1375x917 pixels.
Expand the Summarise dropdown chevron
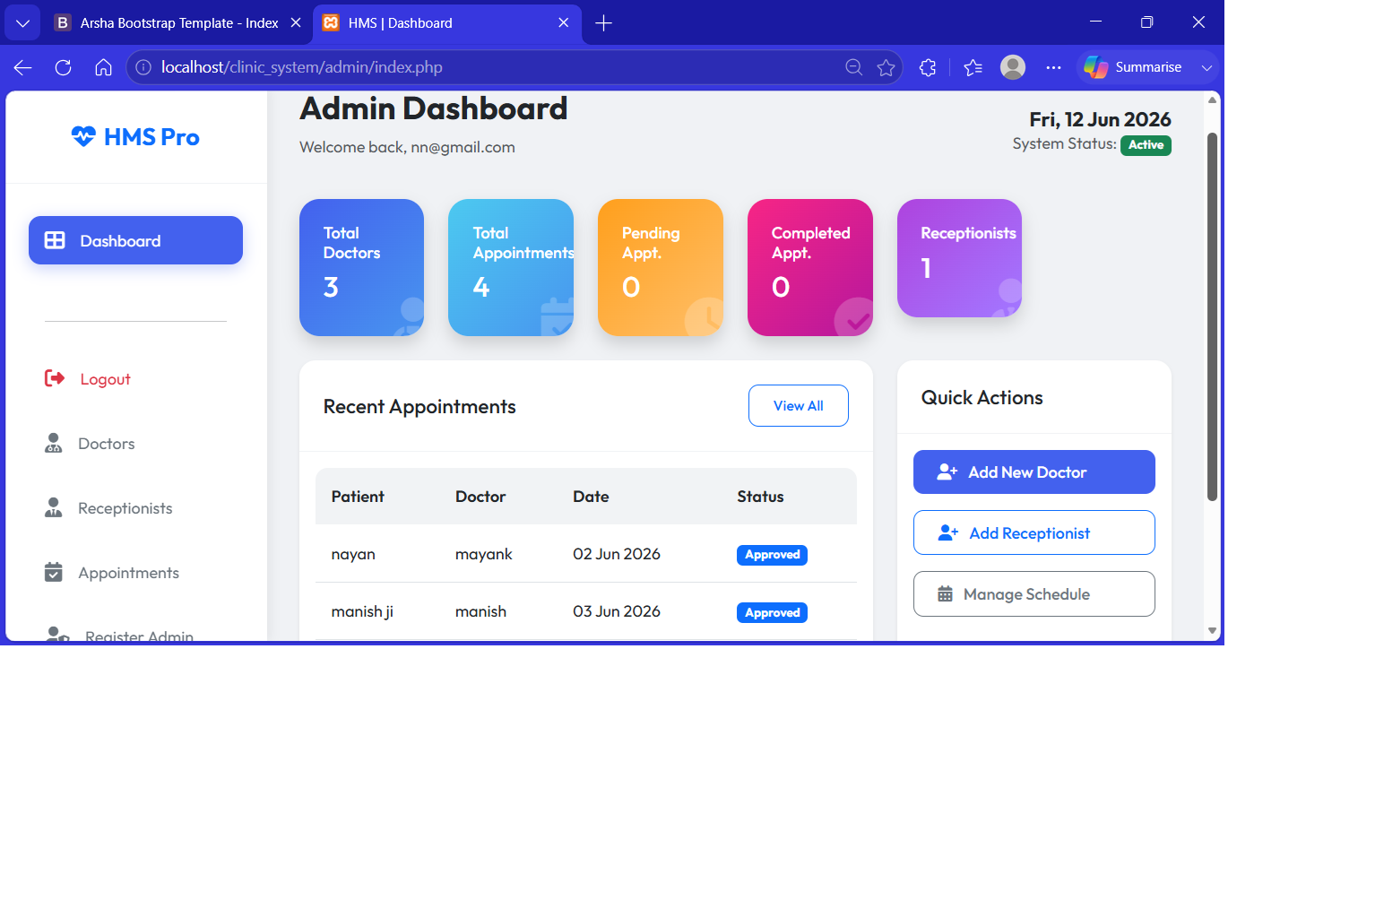coord(1206,67)
